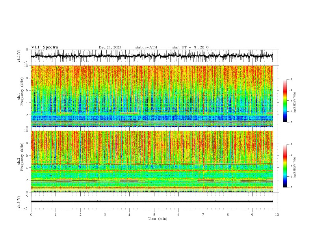
Task: Click the -3 label on ch.2 color bar
Action: coord(291,145)
